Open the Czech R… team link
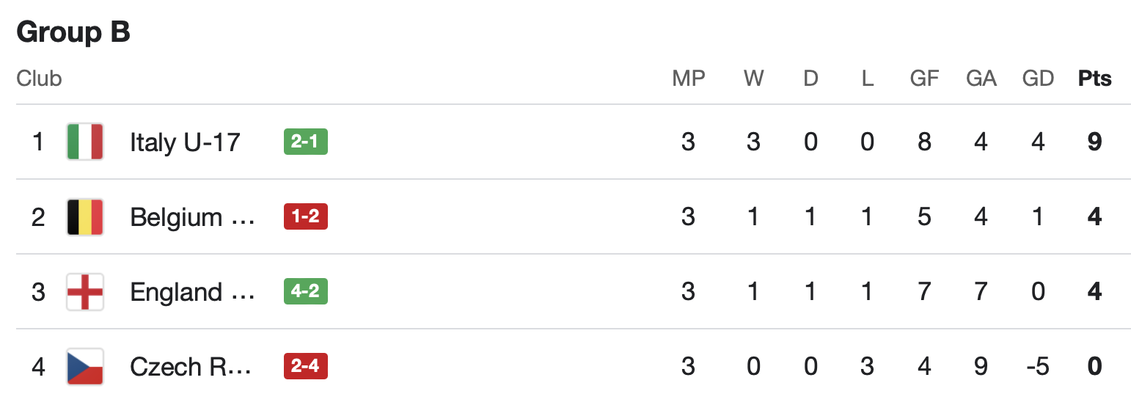1131x405 pixels. (191, 367)
